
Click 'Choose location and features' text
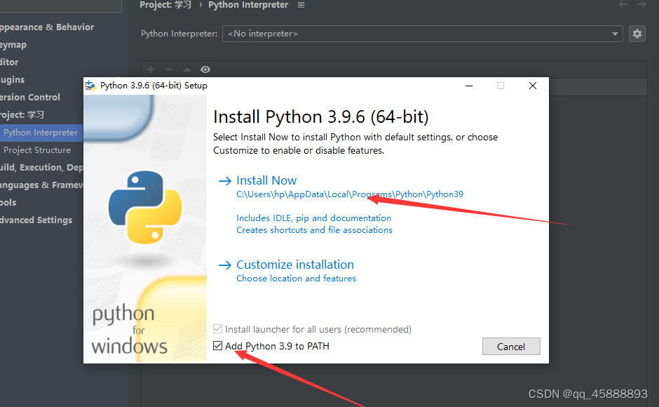pyautogui.click(x=296, y=279)
